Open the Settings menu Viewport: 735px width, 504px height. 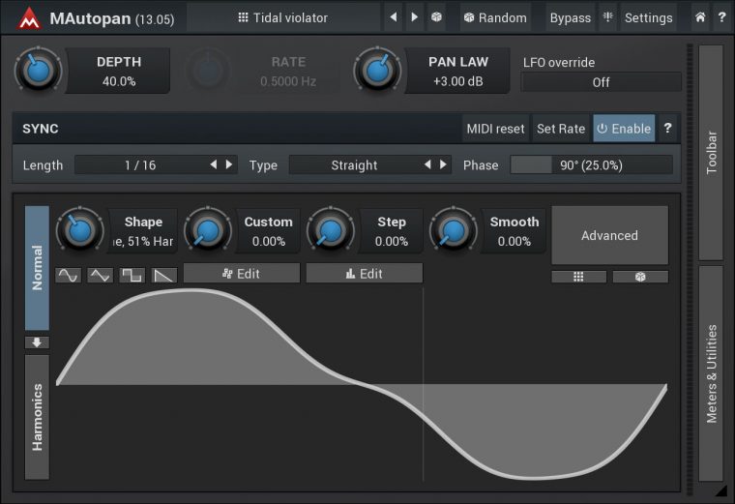point(647,17)
